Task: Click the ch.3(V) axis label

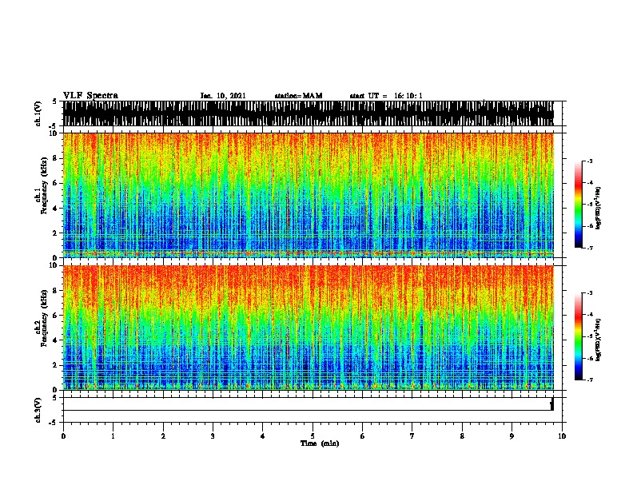Action: [38, 410]
